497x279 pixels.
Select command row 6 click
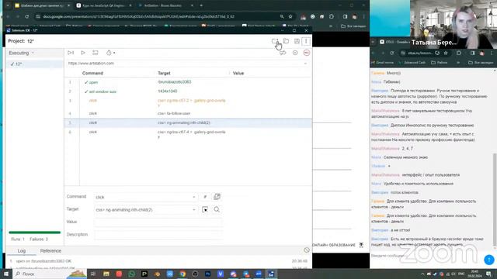pyautogui.click(x=188, y=134)
